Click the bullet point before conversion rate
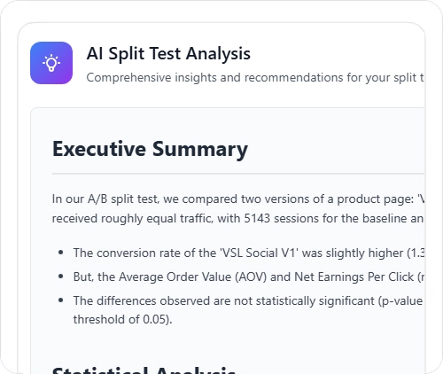Screen dimensions: 443x374 (x=61, y=253)
